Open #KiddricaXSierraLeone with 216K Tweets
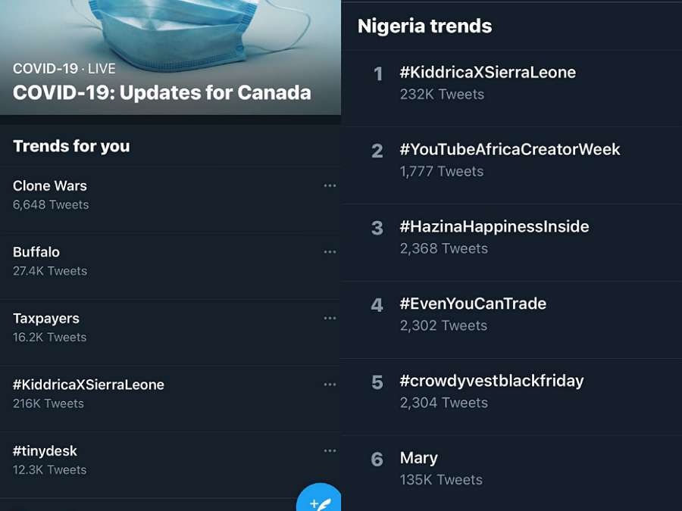 pyautogui.click(x=89, y=385)
